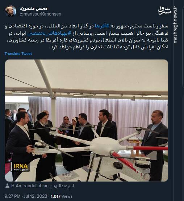This screenshot has width=184, height=201.
Task: Open the #پهپادهای_تخصصی hashtag
Action: coord(49,33)
